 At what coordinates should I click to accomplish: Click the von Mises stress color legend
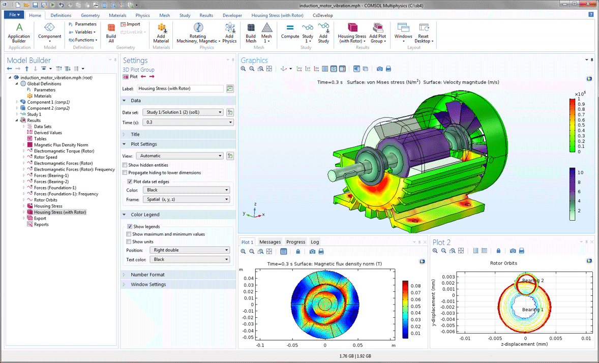point(572,126)
